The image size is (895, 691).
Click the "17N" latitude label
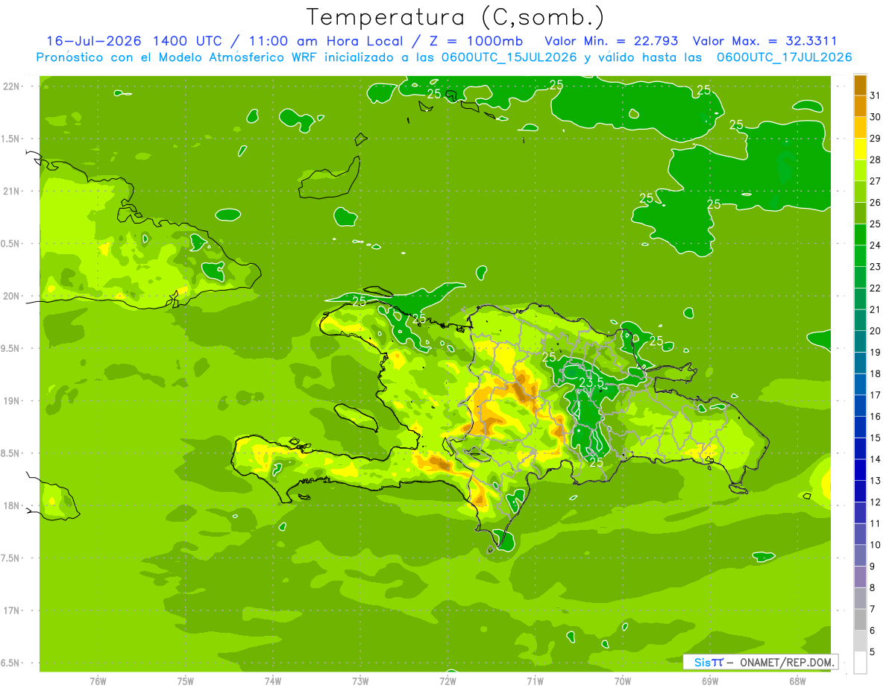click(x=12, y=610)
